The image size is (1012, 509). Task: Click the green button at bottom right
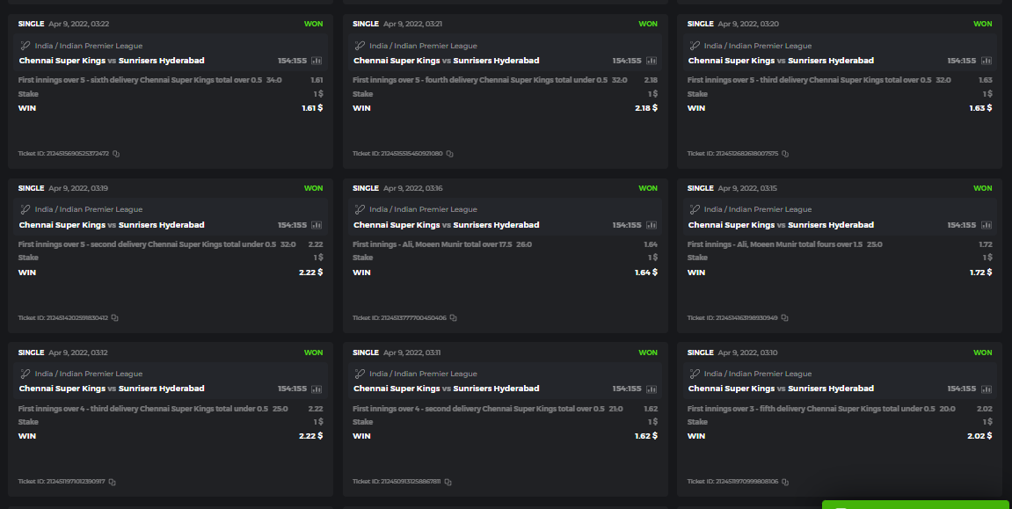(x=915, y=505)
